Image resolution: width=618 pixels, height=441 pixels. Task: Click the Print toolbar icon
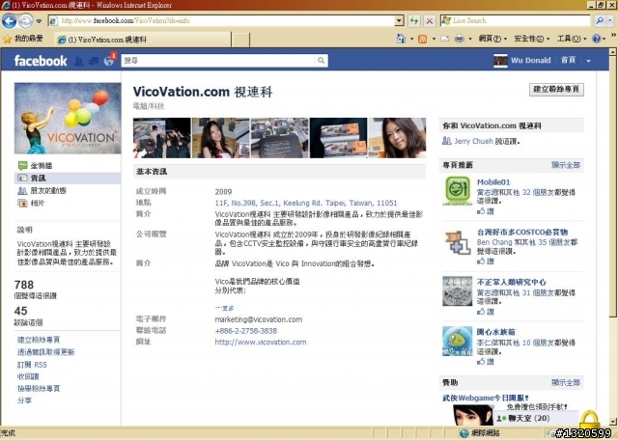tap(460, 39)
